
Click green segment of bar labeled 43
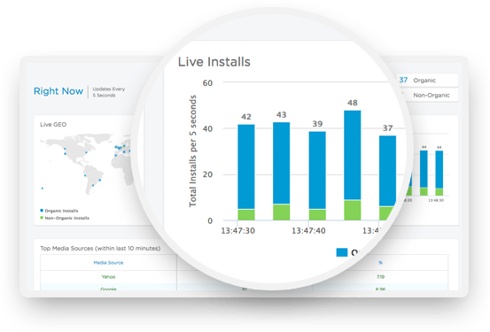point(281,212)
